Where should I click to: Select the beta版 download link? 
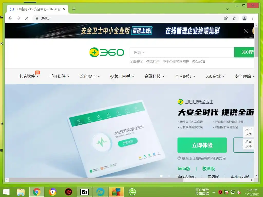click(184, 169)
